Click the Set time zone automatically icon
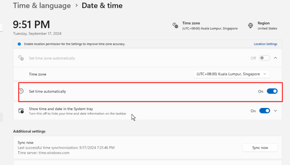Viewport: 290px width, 165px height. (x=21, y=58)
